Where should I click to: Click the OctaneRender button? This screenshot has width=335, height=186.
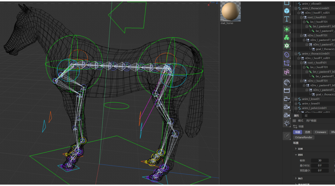304,138
